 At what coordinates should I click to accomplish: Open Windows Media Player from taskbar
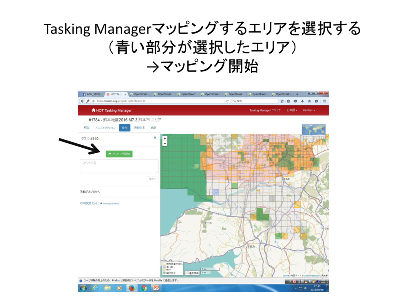coord(119,288)
